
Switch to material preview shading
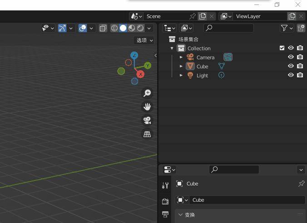pos(132,28)
